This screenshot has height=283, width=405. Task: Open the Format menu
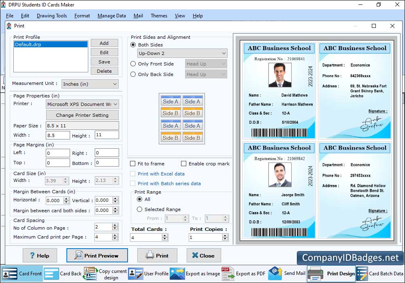tap(82, 16)
